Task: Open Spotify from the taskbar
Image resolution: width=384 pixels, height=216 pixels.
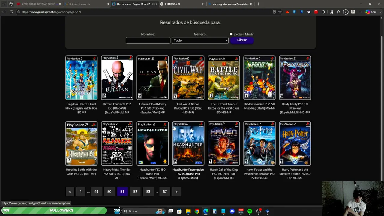Action: pos(250,211)
